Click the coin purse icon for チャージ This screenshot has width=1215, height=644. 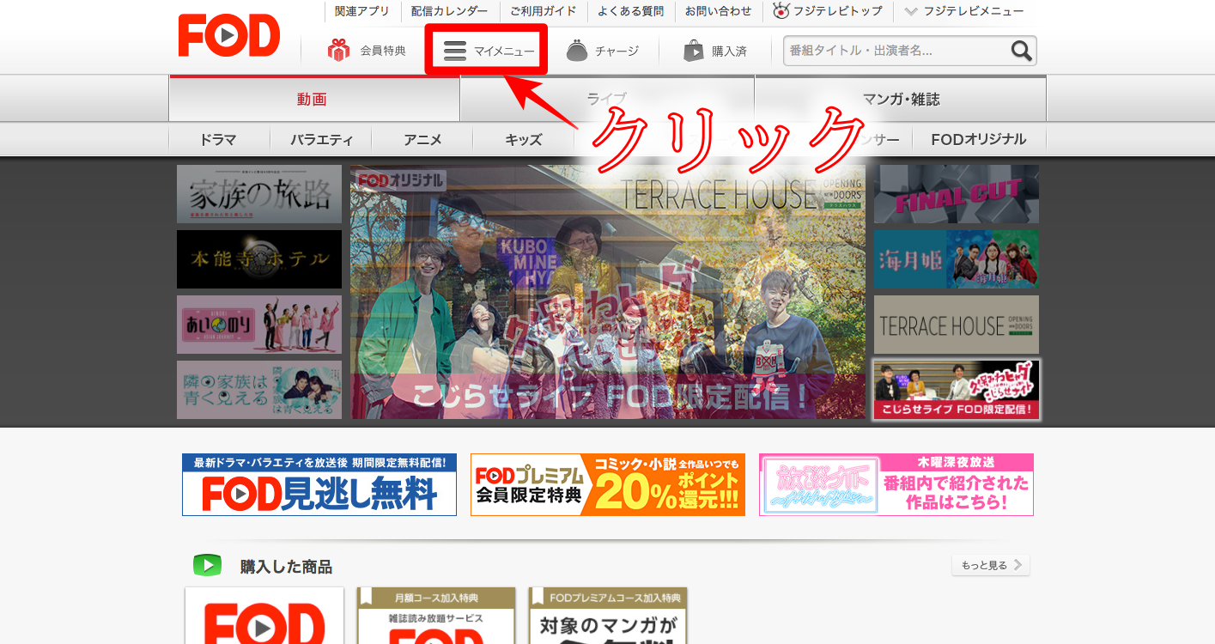[x=577, y=51]
